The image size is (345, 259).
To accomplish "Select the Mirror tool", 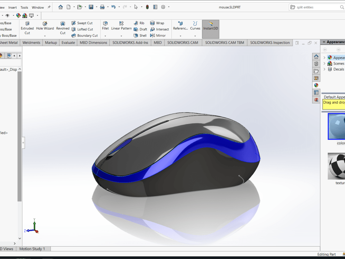I will tap(159, 35).
